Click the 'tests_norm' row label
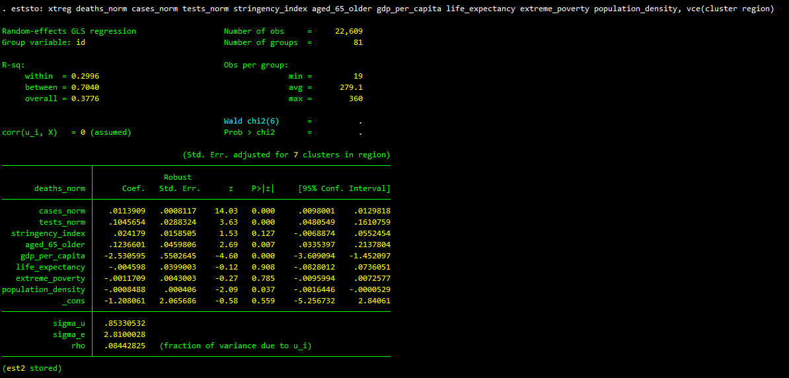 click(x=62, y=222)
